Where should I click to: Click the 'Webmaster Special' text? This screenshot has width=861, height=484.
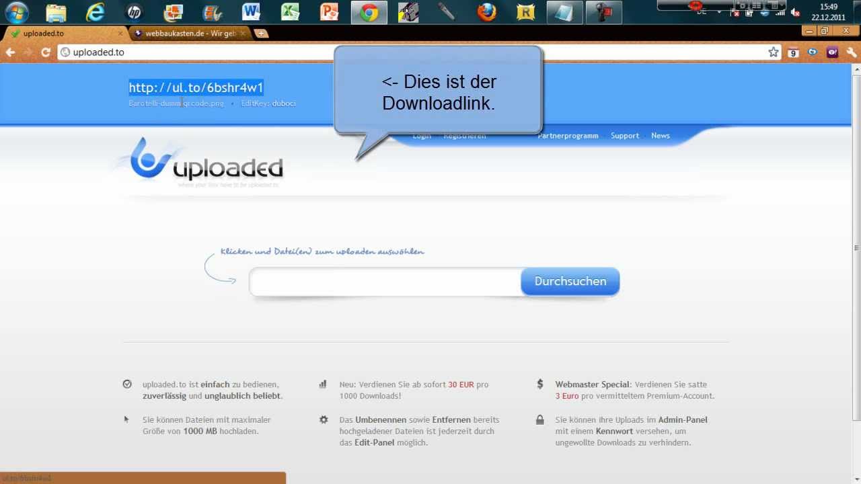tap(593, 385)
